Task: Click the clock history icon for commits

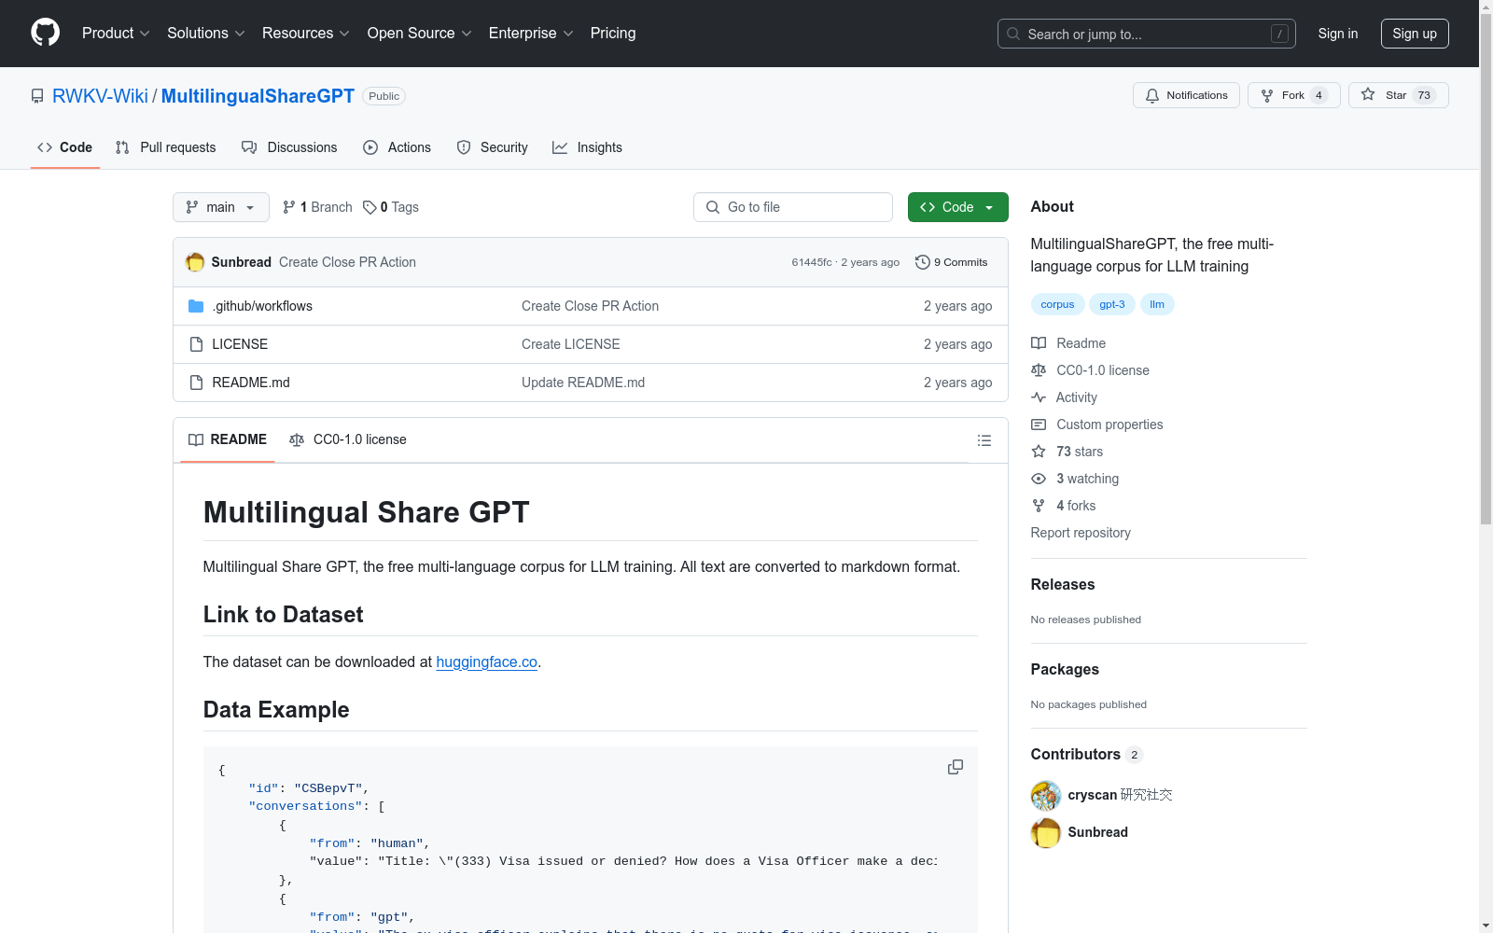Action: click(923, 262)
